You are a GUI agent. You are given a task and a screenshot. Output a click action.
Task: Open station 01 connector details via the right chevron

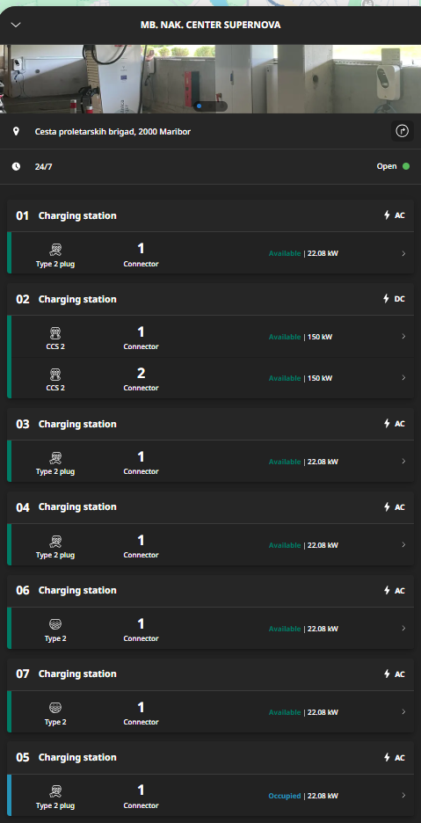403,253
